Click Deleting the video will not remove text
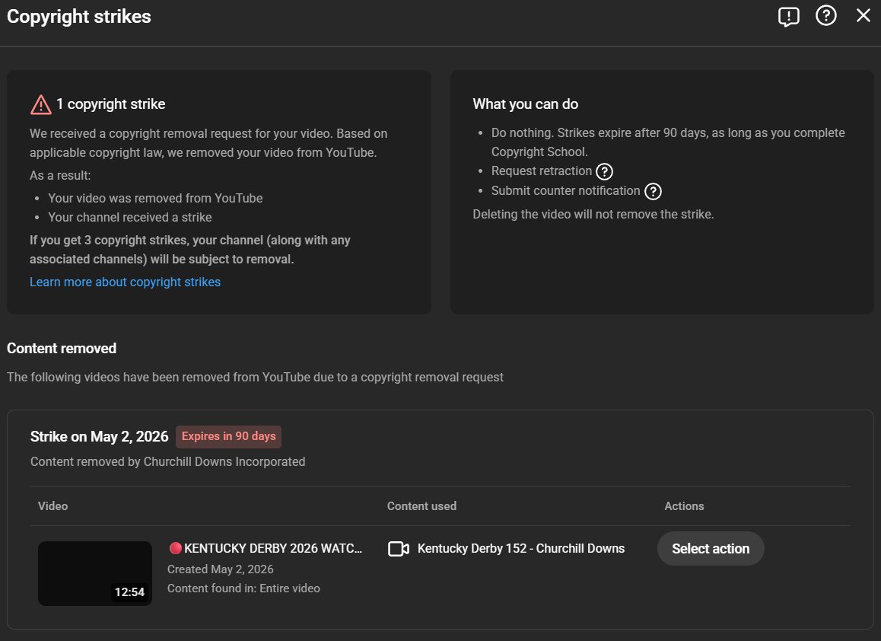This screenshot has height=641, width=881. click(593, 214)
